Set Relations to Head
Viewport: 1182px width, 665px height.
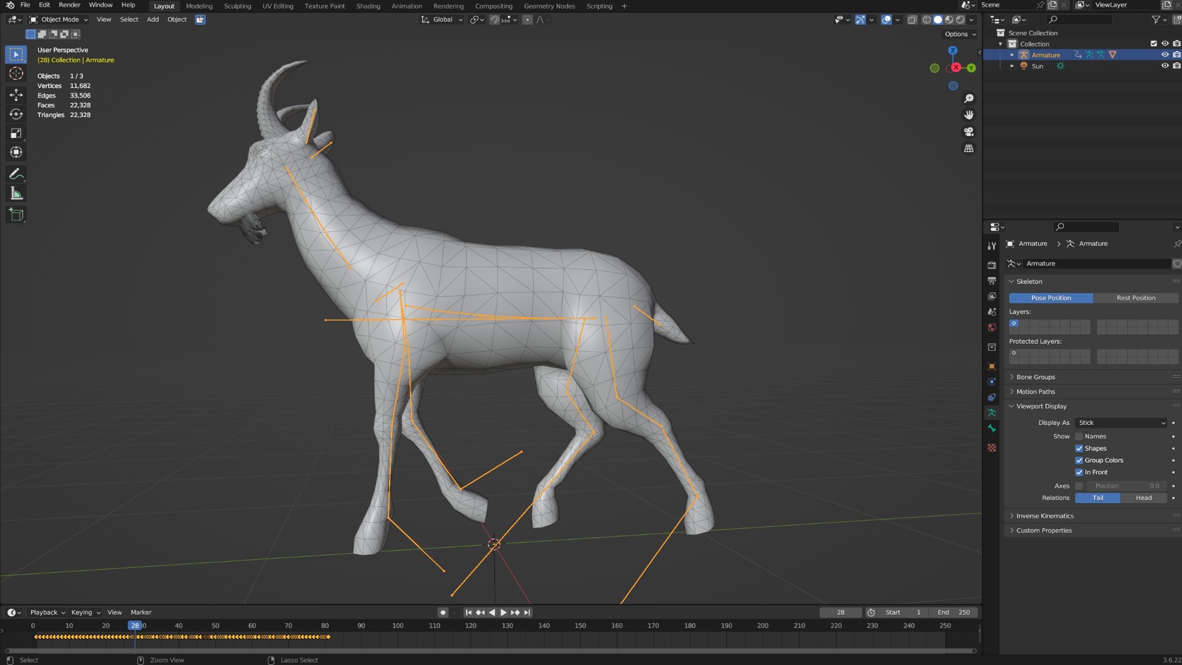point(1144,498)
